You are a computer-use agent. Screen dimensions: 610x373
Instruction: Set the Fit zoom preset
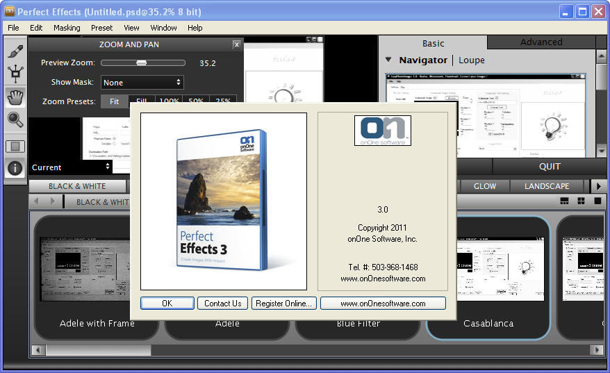point(115,101)
